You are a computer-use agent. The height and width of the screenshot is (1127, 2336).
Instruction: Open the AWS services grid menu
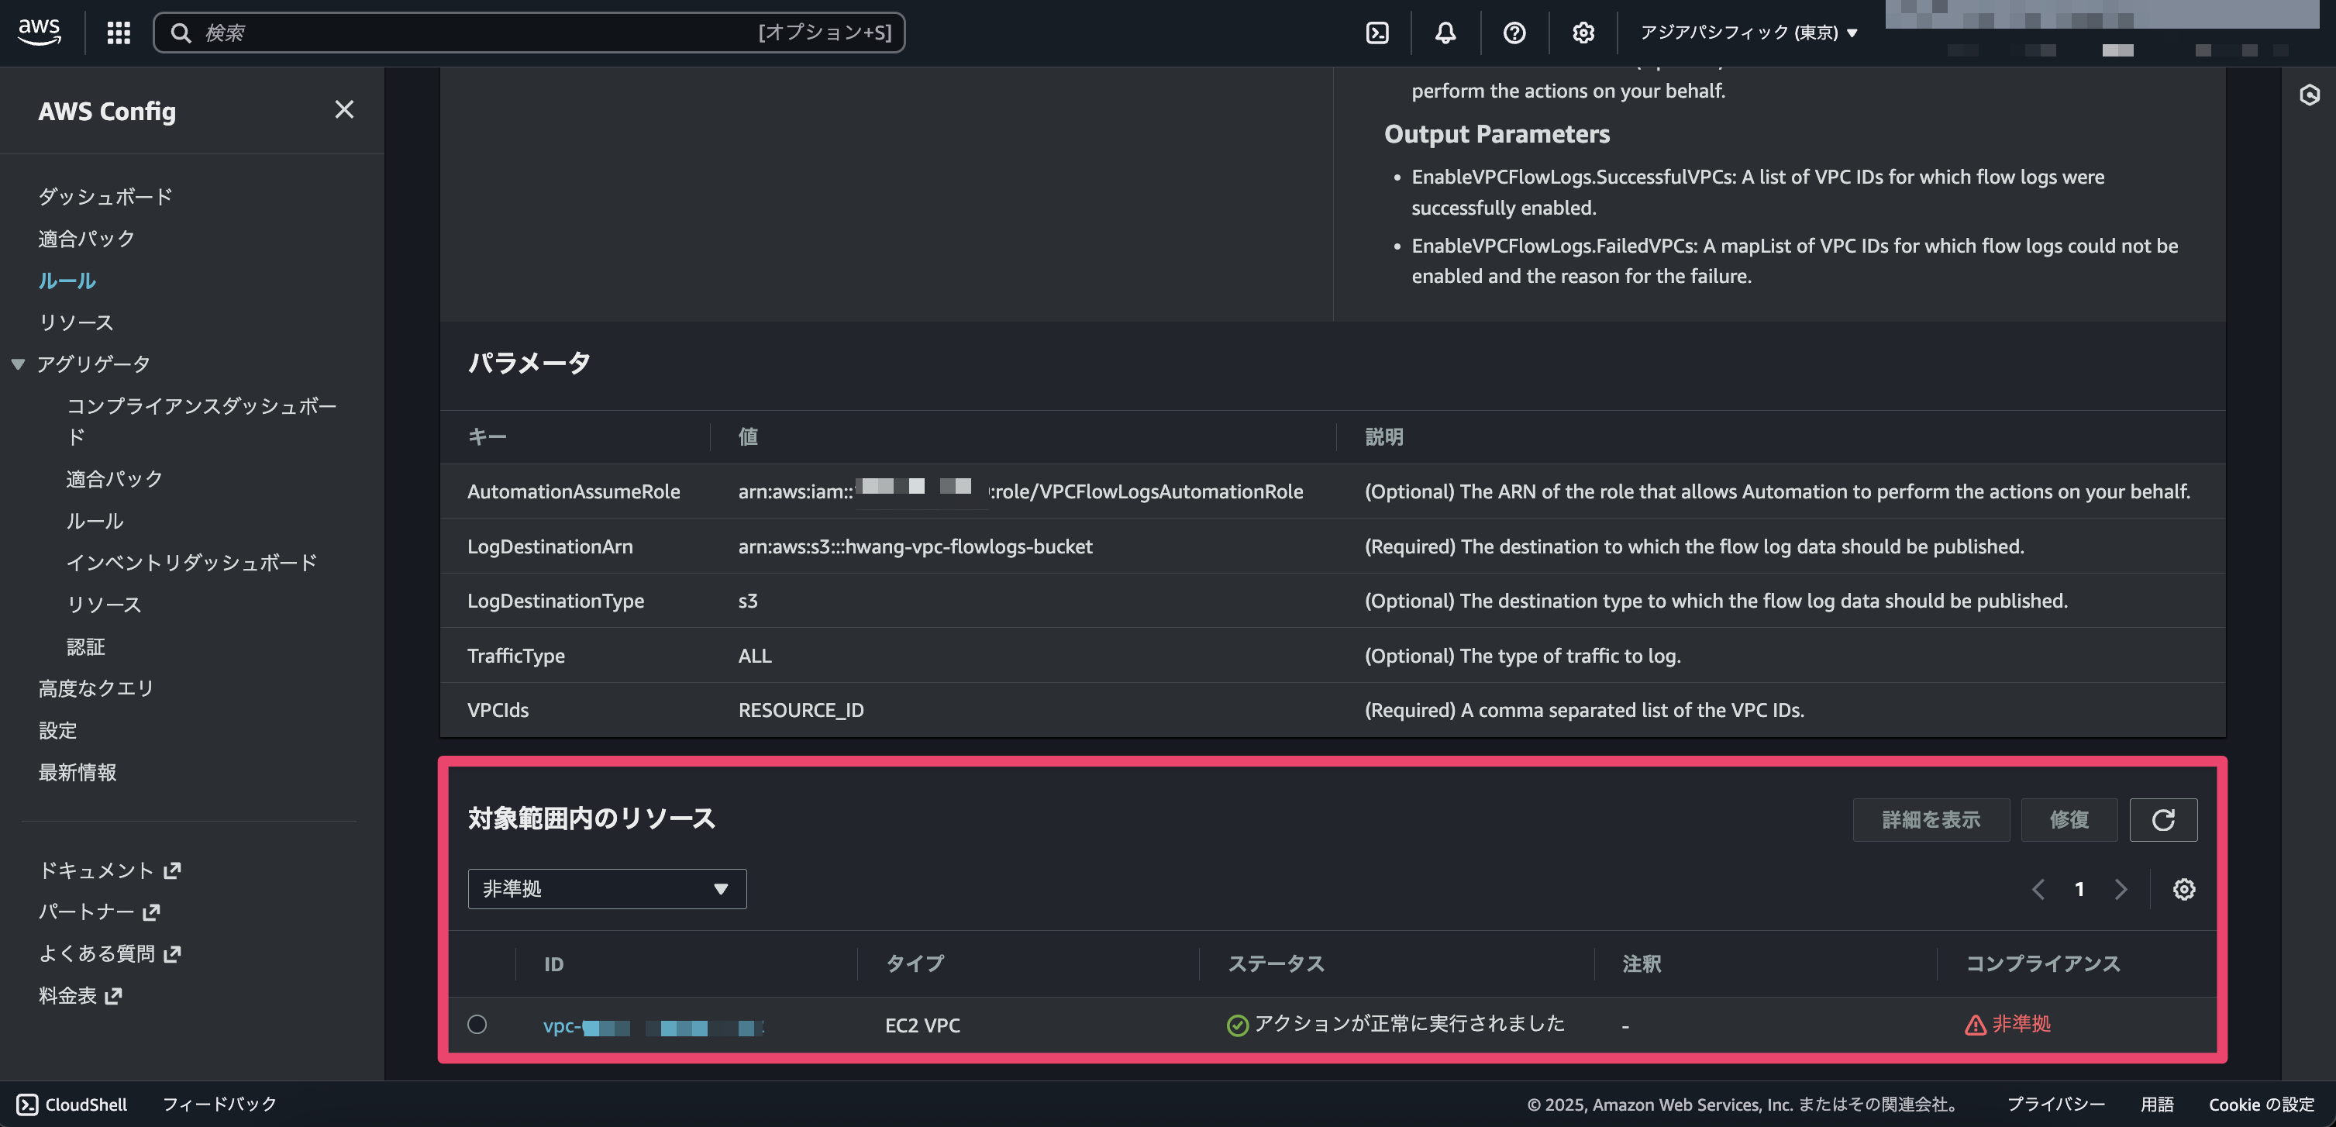pos(119,33)
